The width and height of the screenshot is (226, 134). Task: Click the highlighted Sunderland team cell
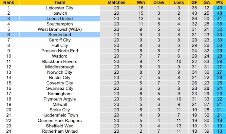point(60,35)
